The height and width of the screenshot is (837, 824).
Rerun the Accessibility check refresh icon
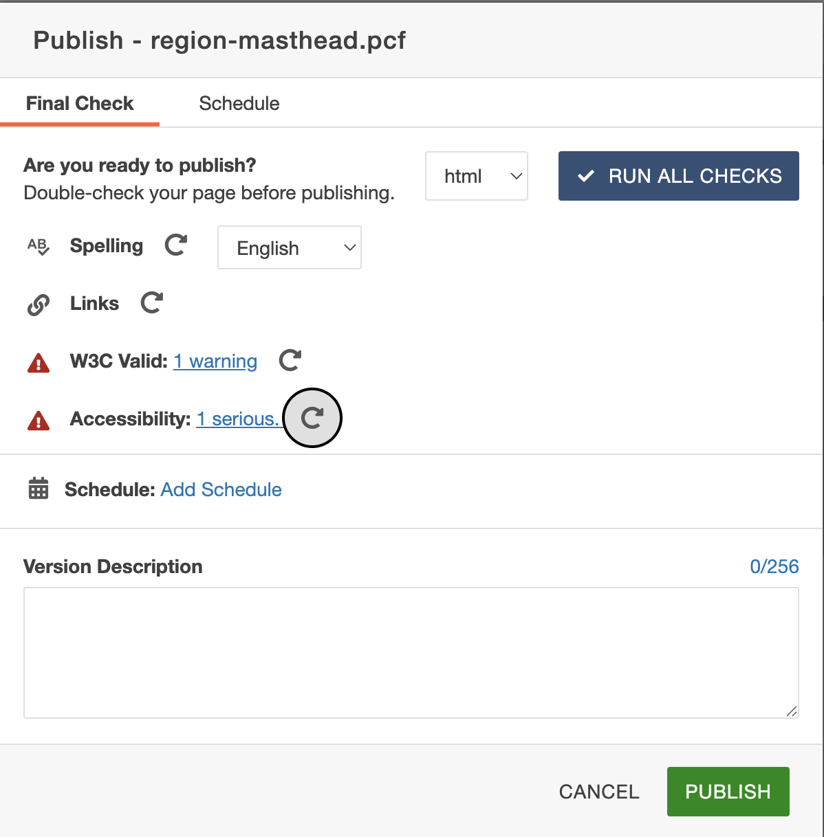click(x=312, y=418)
